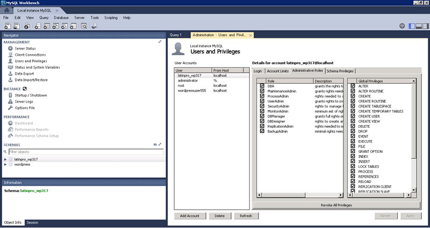Uncheck the UserAdmin role checkbox
This screenshot has height=228, width=430.
(262, 101)
